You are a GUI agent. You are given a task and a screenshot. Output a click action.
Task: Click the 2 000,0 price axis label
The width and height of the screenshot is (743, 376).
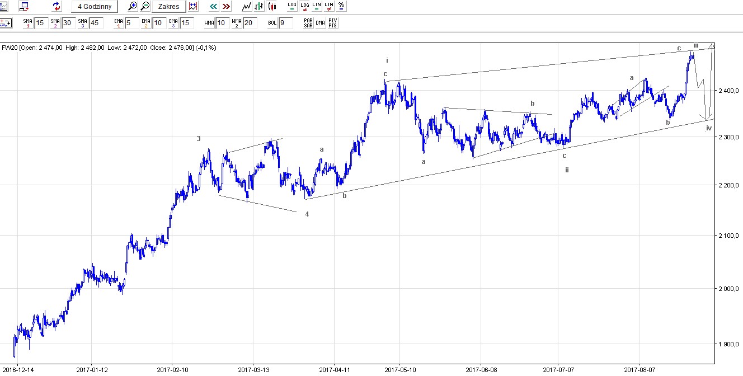(729, 289)
